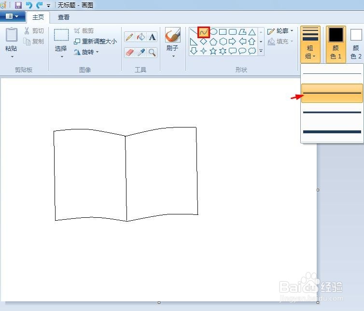Select the Pentagon shape
Image resolution: width=364 pixels, height=311 pixels.
click(213, 42)
